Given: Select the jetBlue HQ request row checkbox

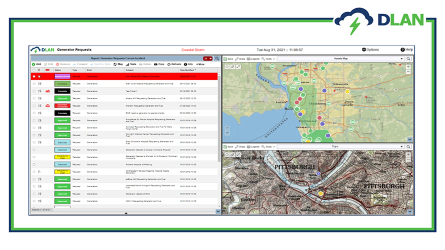Looking at the screenshot, I should (x=34, y=179).
